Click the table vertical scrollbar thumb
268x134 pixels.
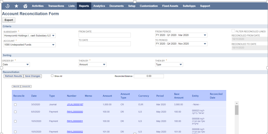tap(237, 110)
